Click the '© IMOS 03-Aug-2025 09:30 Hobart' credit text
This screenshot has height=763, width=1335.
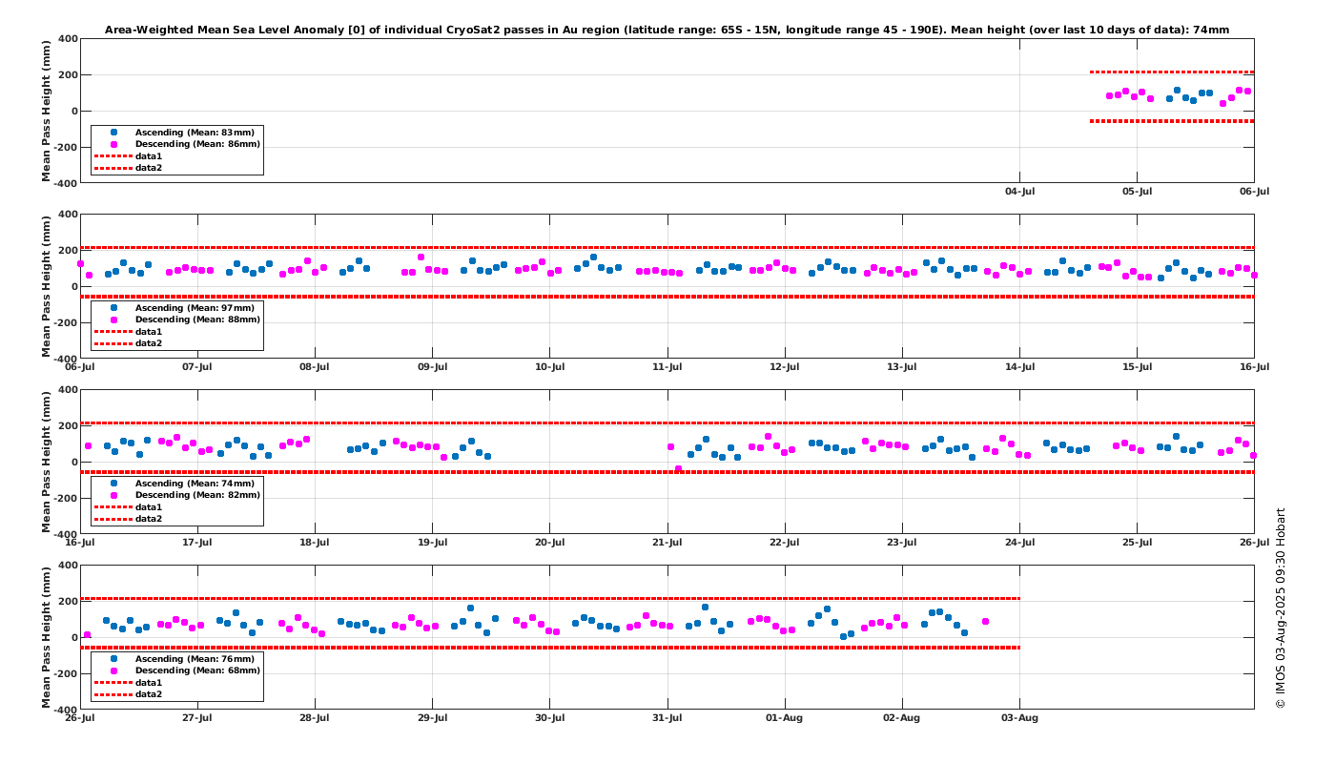[1281, 608]
